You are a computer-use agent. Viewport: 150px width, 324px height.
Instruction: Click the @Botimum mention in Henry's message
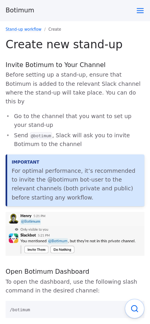pos(30,221)
